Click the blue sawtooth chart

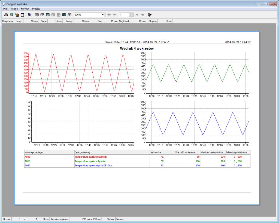click(195, 124)
